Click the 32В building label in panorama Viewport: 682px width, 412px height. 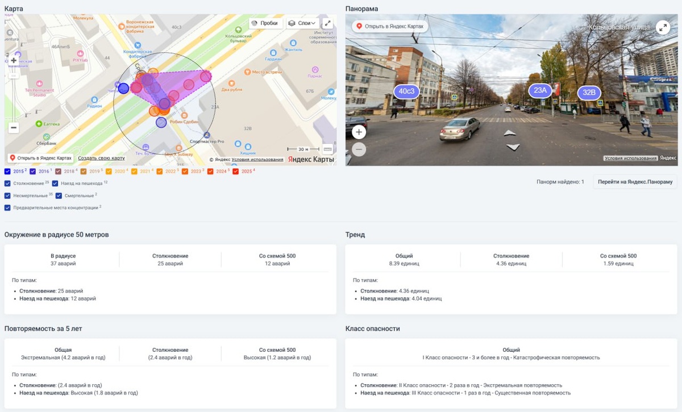tap(589, 93)
